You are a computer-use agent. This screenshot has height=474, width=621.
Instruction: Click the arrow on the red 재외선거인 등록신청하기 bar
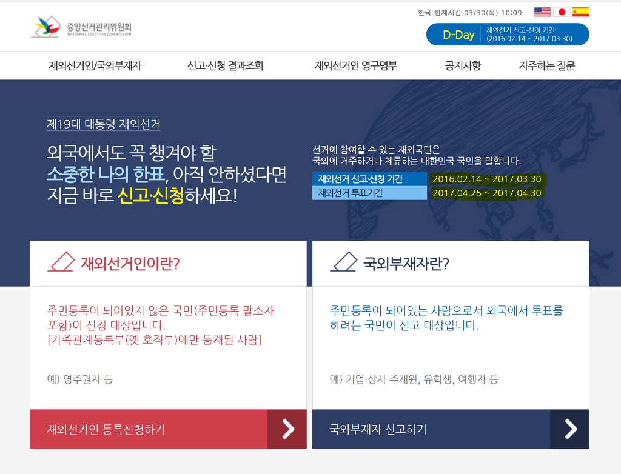tap(287, 429)
